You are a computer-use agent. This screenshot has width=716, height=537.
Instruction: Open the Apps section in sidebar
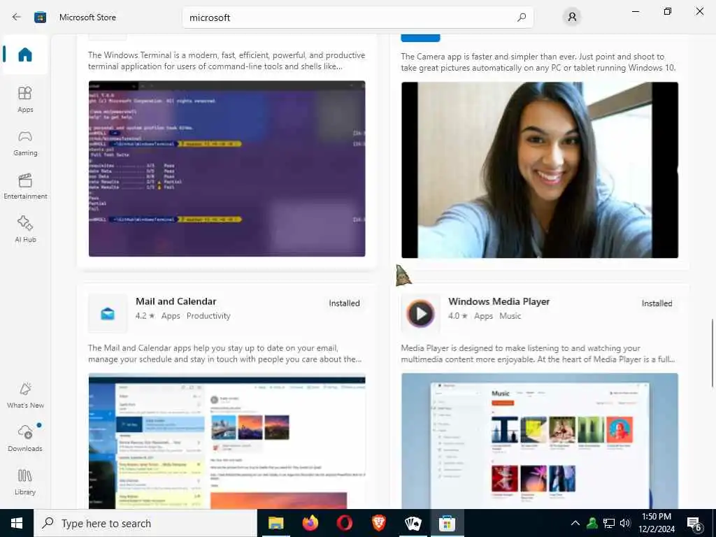[x=25, y=99]
